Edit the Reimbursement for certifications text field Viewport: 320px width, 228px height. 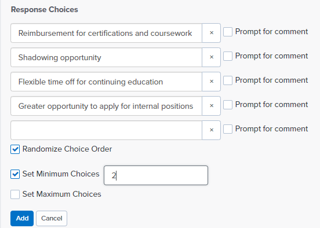click(106, 33)
